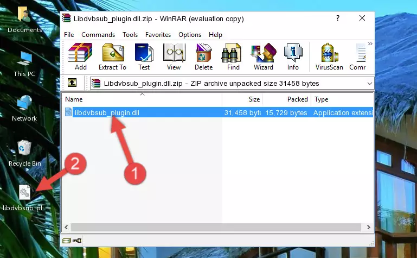The height and width of the screenshot is (258, 417).
Task: Sort by the Packed column header
Action: point(287,99)
